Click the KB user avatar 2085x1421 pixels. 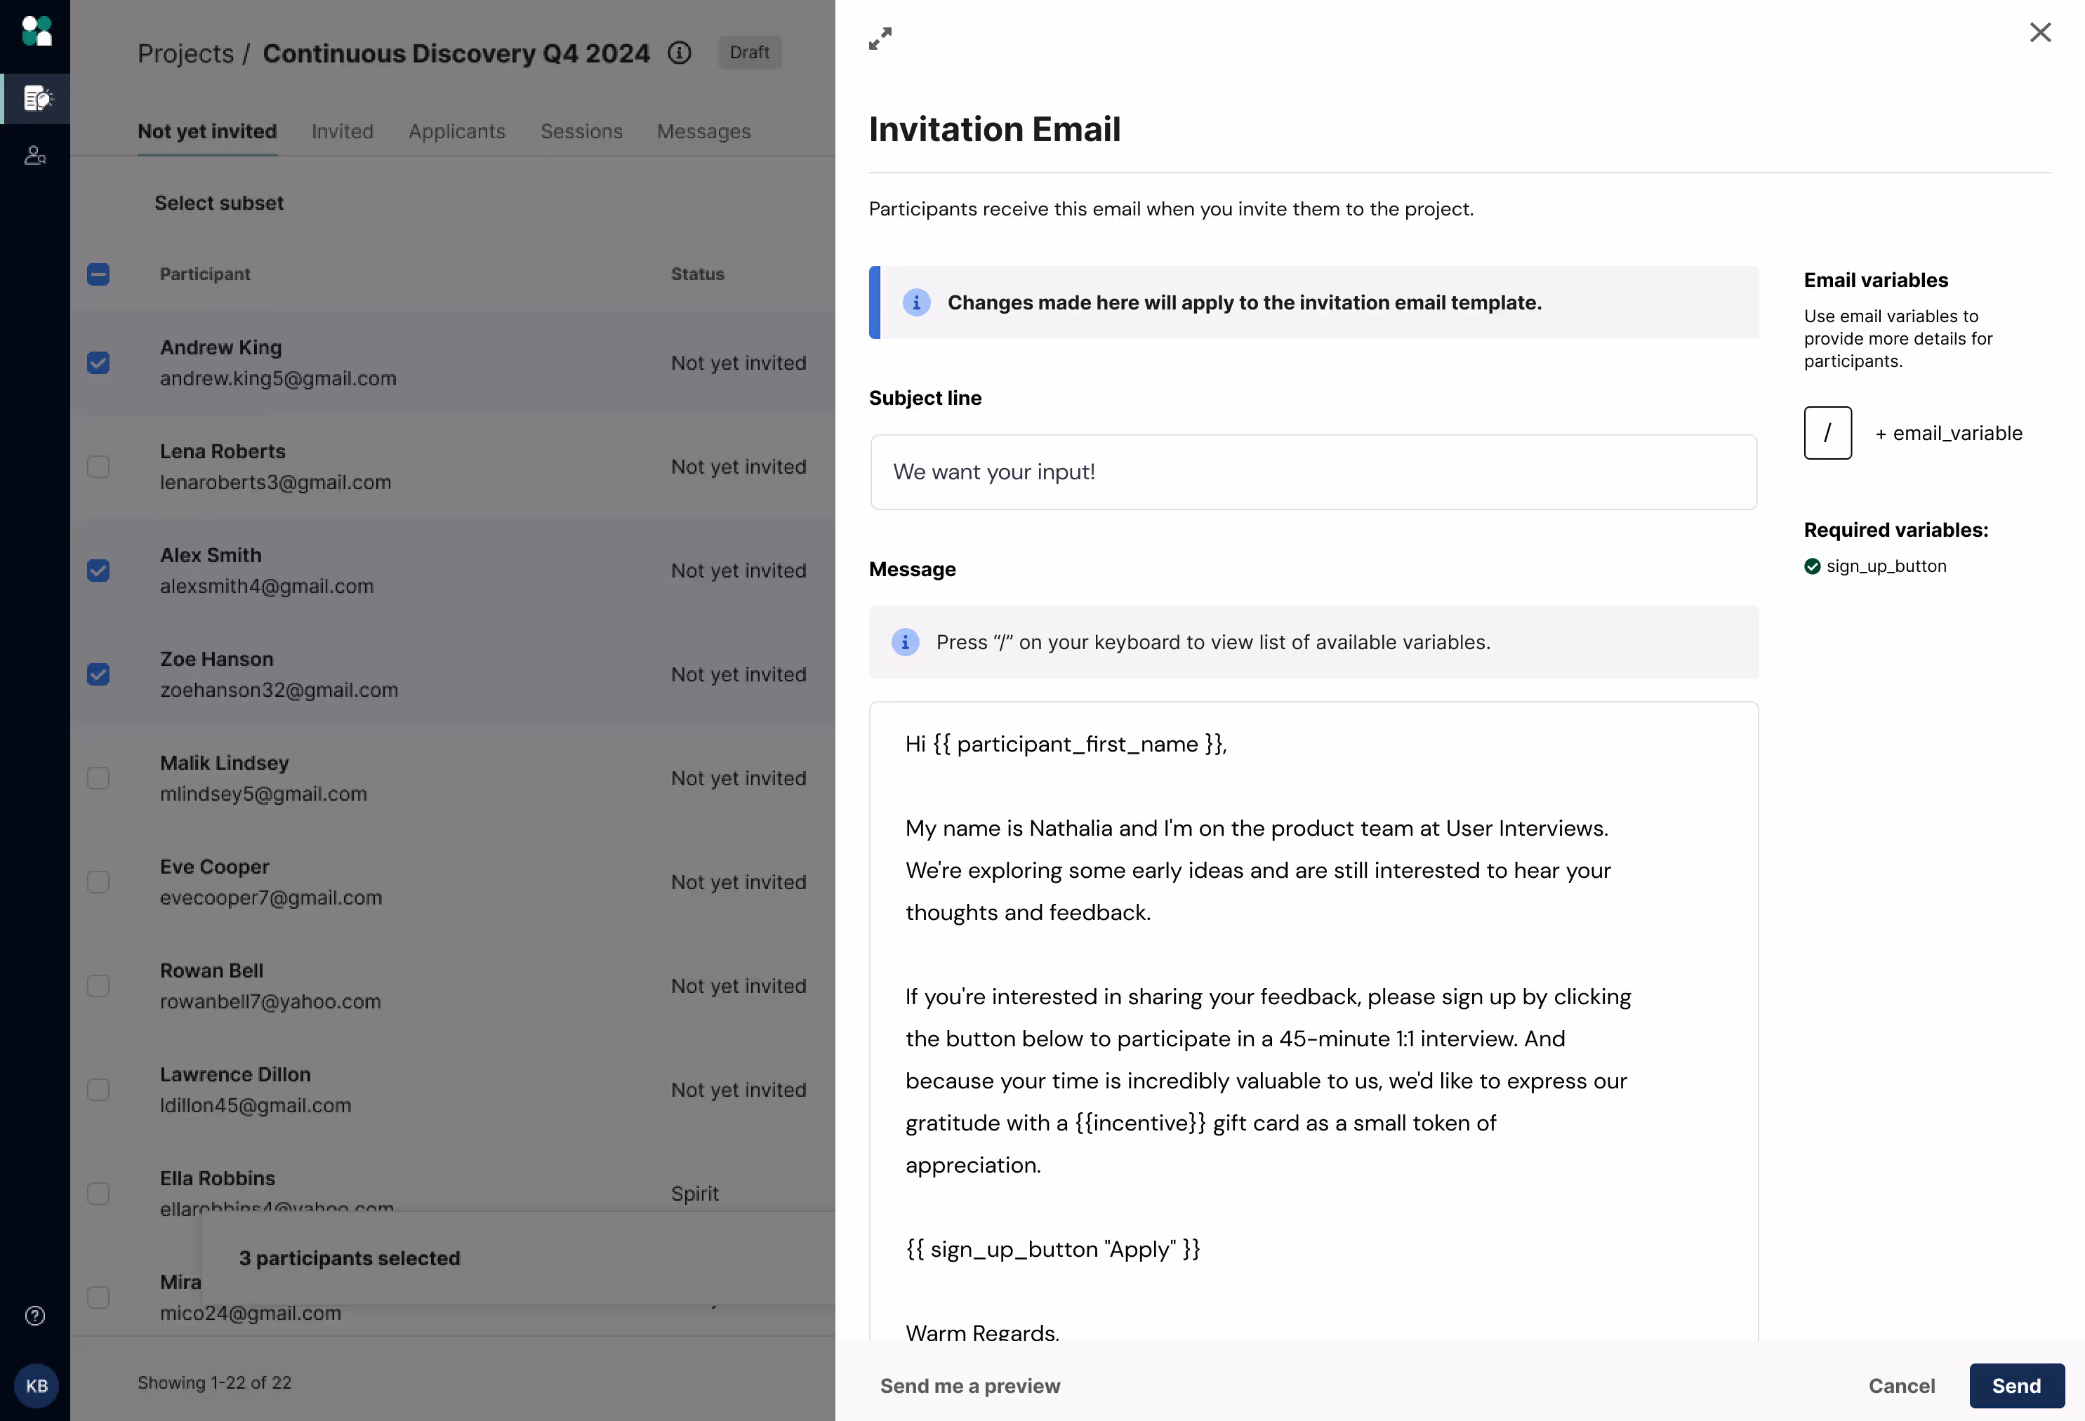36,1385
